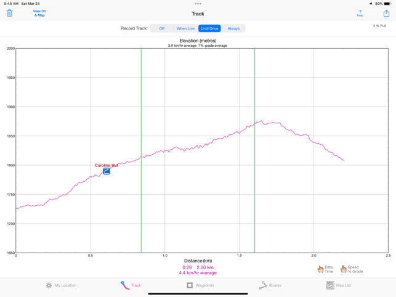The width and height of the screenshot is (396, 297).
Task: Select When Live recording option
Action: pos(185,28)
